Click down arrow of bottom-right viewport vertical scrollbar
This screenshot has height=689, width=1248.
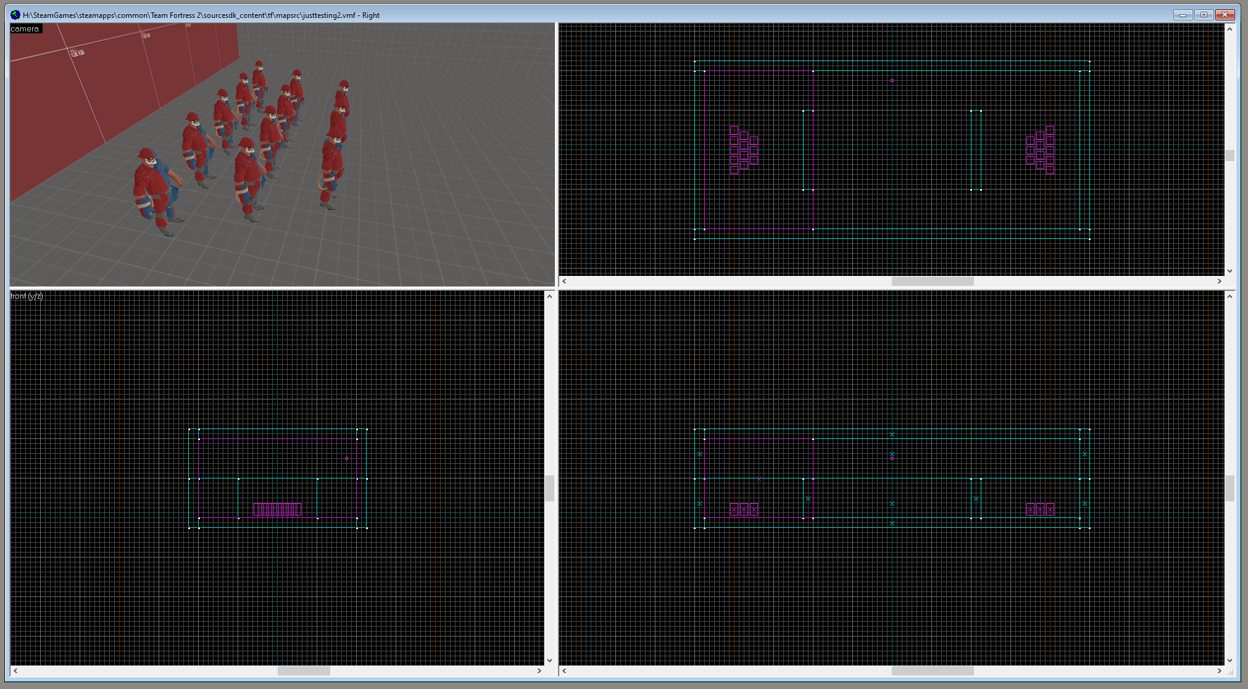pos(1229,660)
